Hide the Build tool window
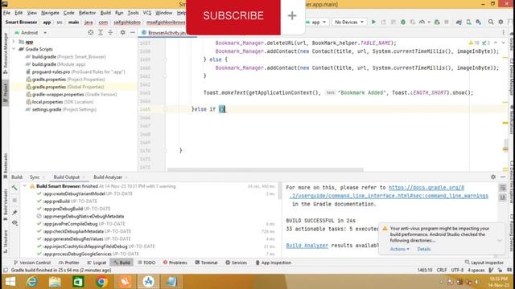 (503, 177)
